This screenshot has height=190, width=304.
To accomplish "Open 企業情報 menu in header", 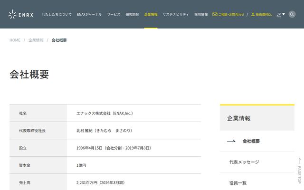I will [x=151, y=15].
